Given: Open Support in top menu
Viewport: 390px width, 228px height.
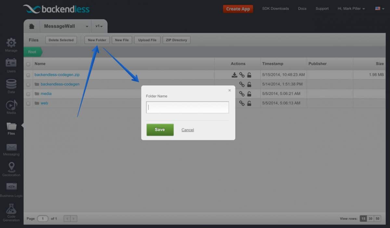Looking at the screenshot, I should pos(322,8).
